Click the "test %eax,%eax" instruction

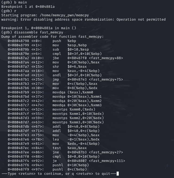[69, 148]
